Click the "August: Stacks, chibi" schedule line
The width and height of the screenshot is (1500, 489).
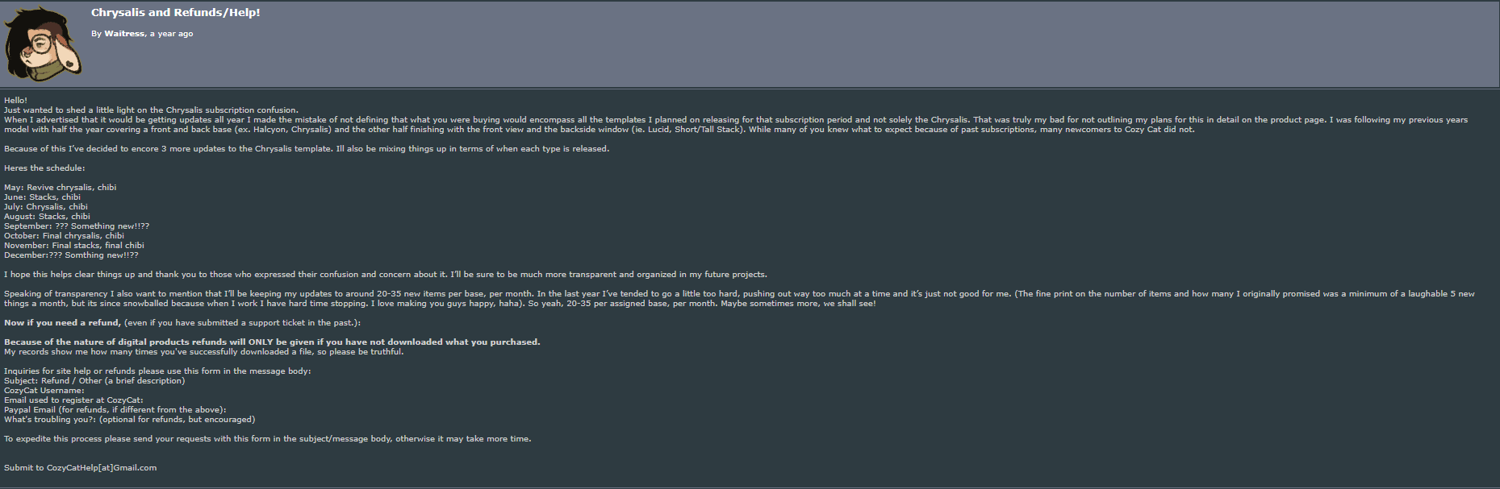point(47,217)
